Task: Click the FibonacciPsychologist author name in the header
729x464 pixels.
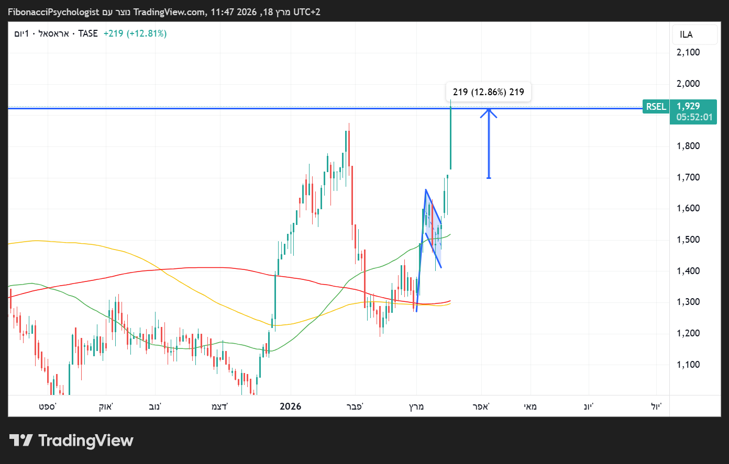Action: click(x=53, y=12)
